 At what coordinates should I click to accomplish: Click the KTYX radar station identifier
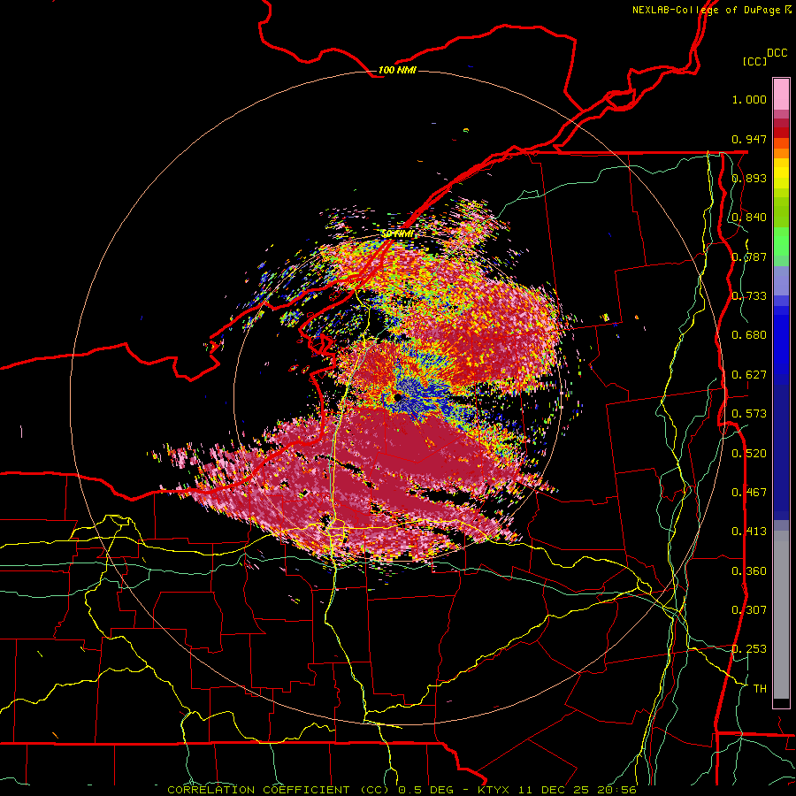coord(494,790)
